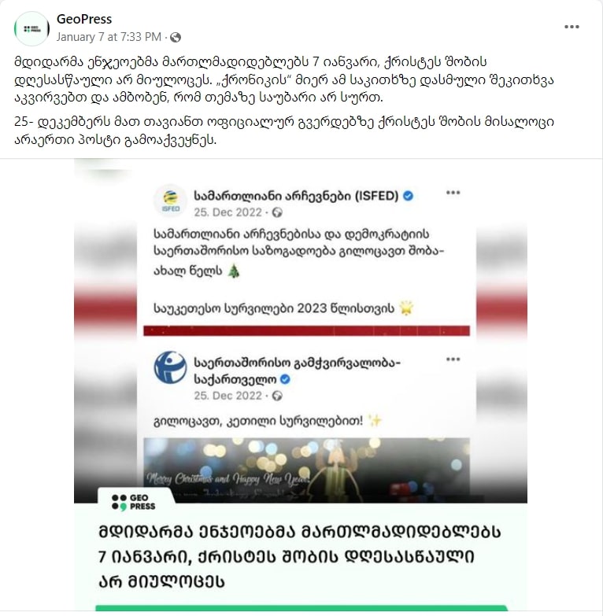Open the ISFED post's three-dot menu
603x616 pixels.
[453, 193]
